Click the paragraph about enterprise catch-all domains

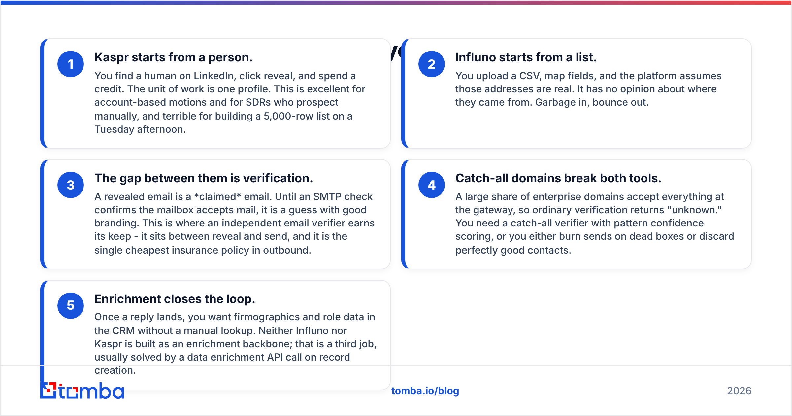pos(595,224)
